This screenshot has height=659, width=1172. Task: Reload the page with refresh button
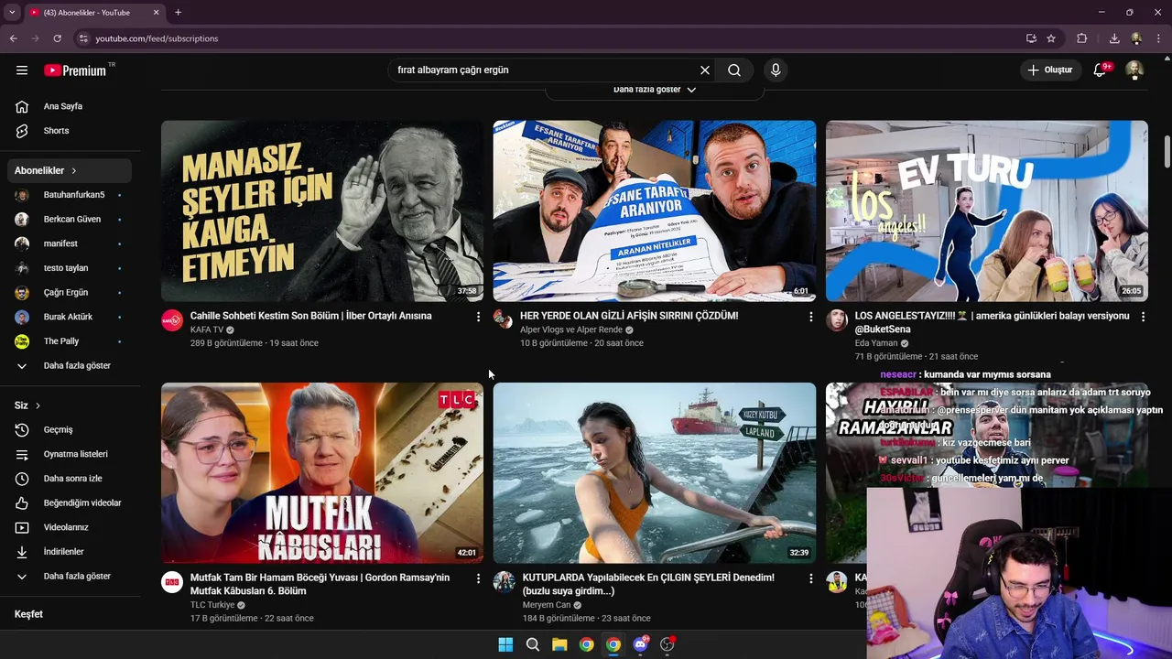57,38
